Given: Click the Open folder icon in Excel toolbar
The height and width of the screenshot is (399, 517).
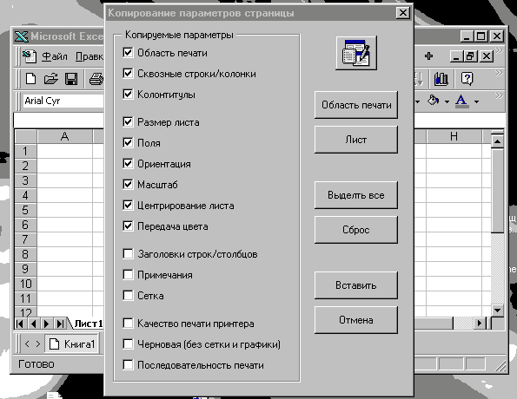Looking at the screenshot, I should (x=50, y=79).
